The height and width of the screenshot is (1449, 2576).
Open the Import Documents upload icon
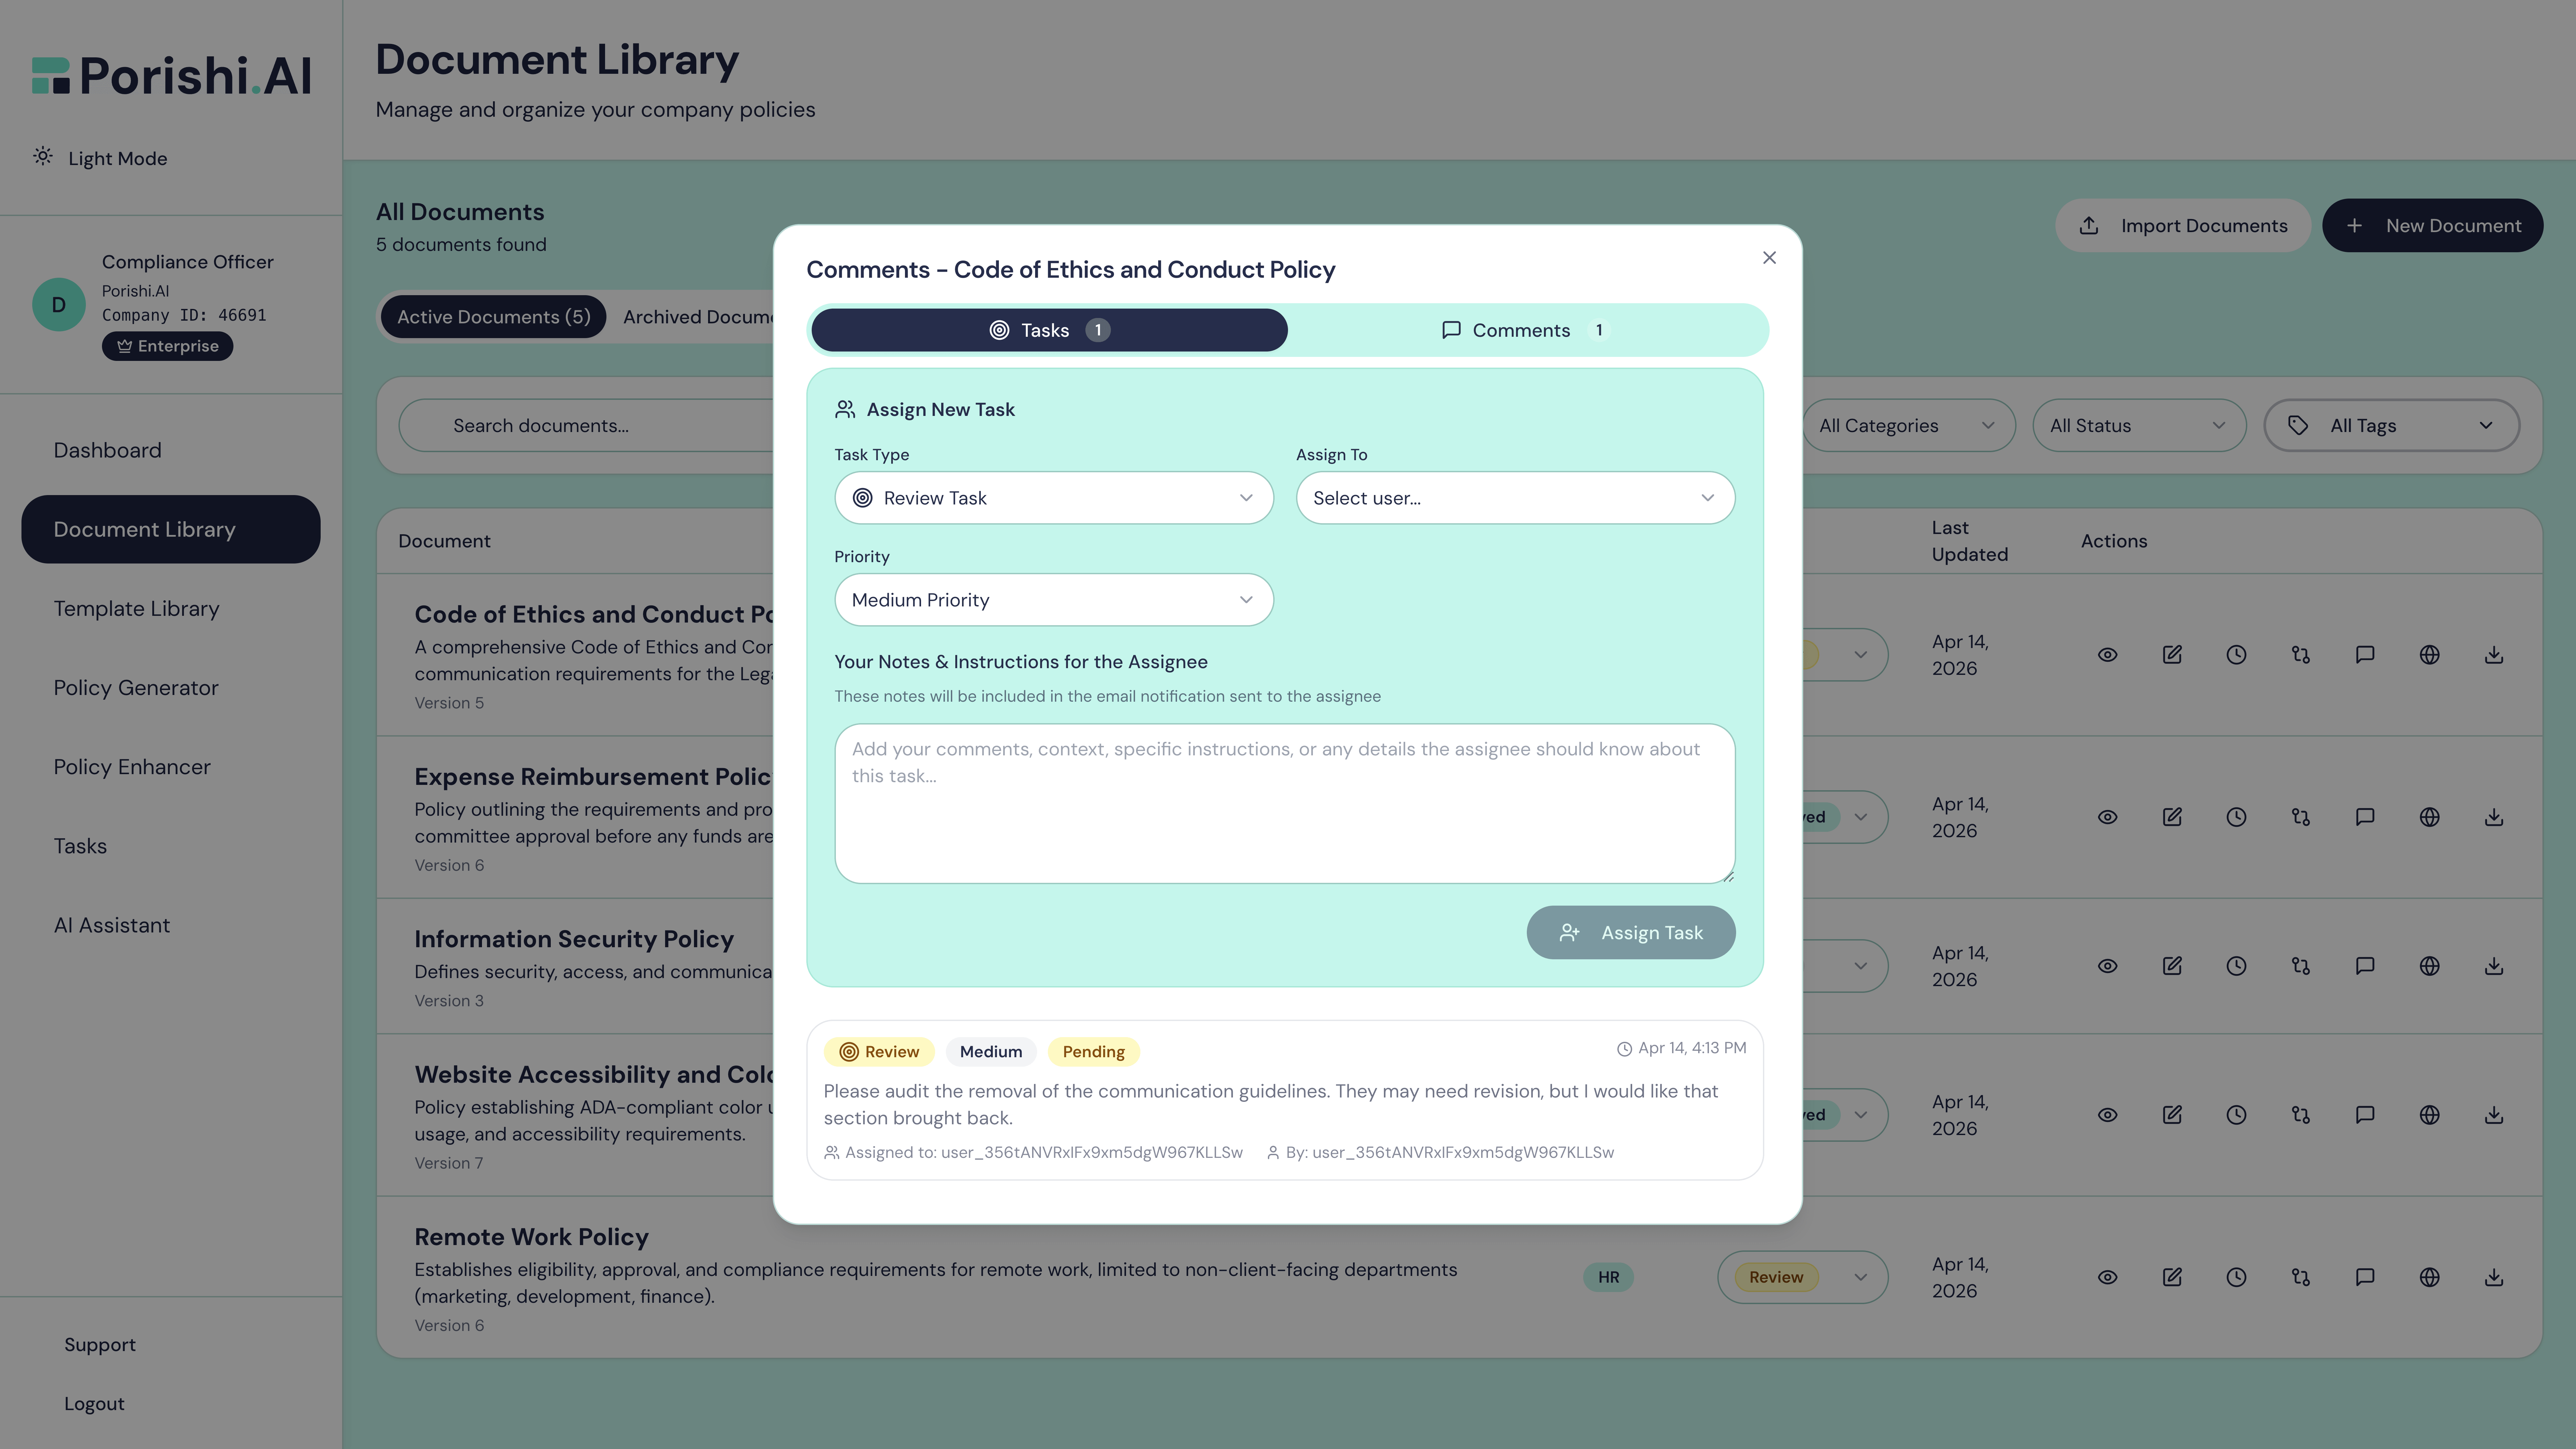2089,225
